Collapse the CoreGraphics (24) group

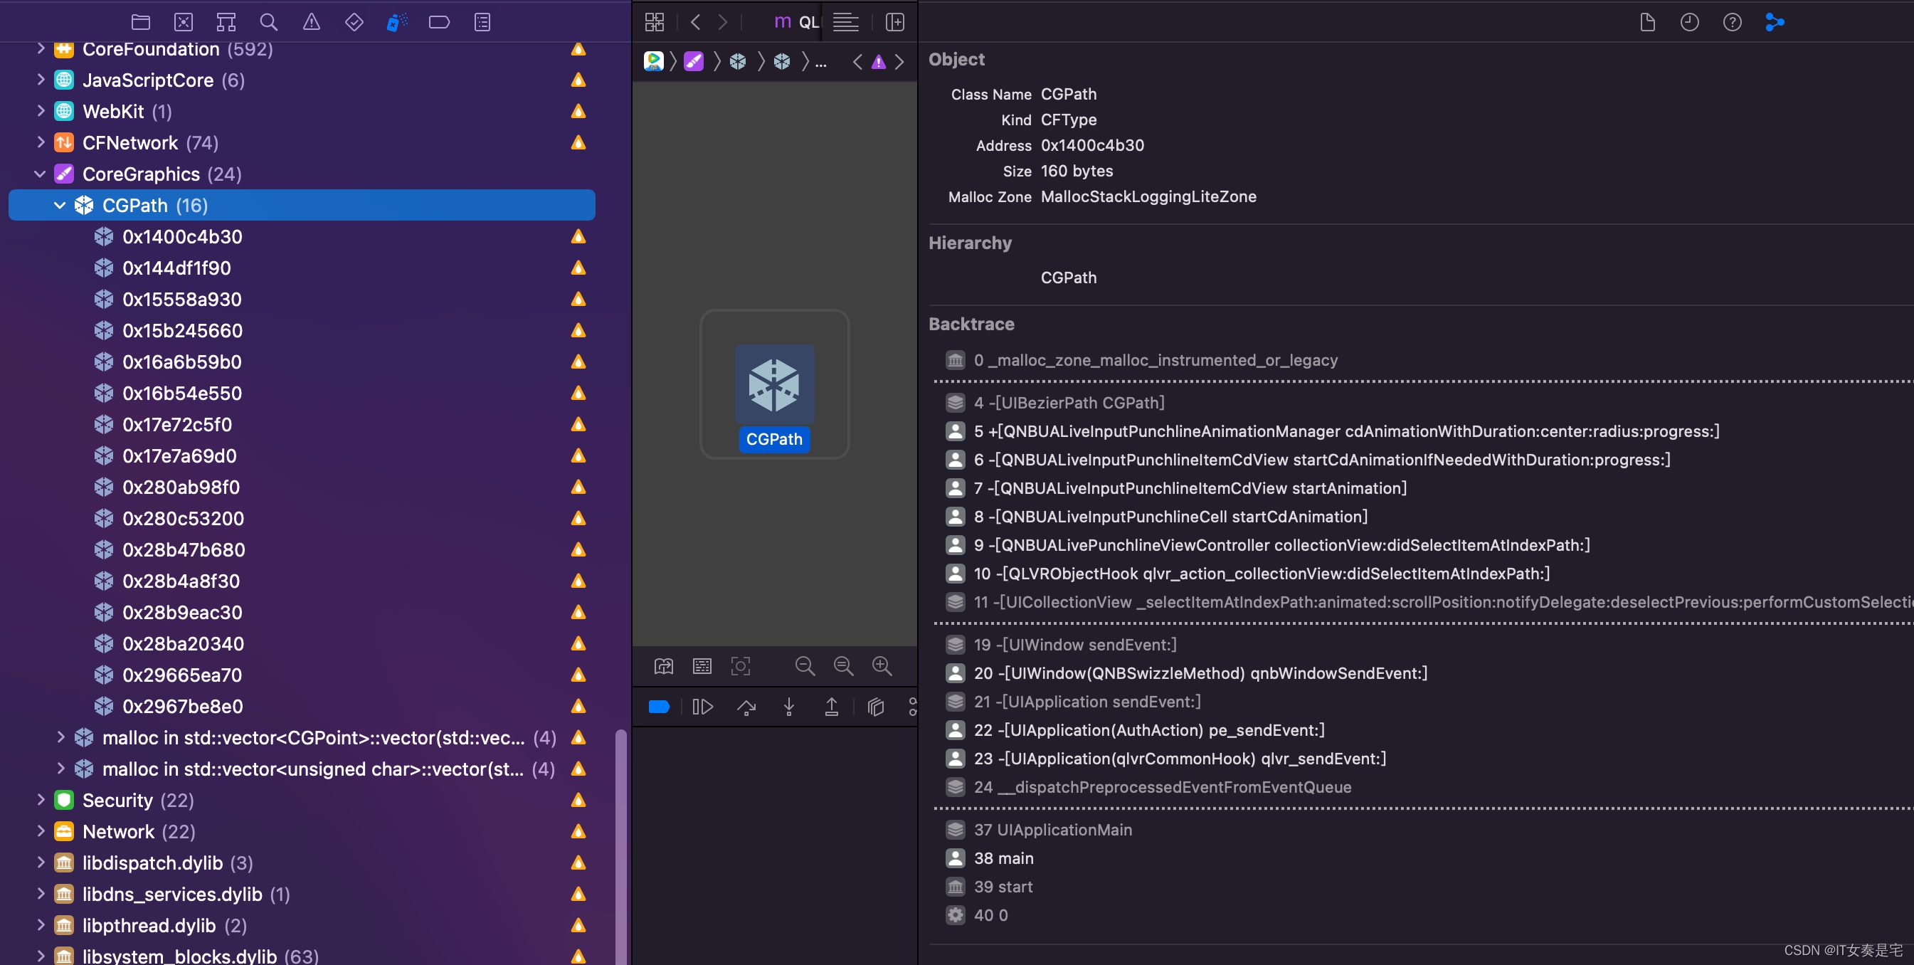41,174
